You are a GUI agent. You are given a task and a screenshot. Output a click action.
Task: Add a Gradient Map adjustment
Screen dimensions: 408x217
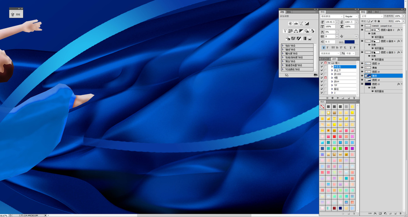tap(304, 39)
